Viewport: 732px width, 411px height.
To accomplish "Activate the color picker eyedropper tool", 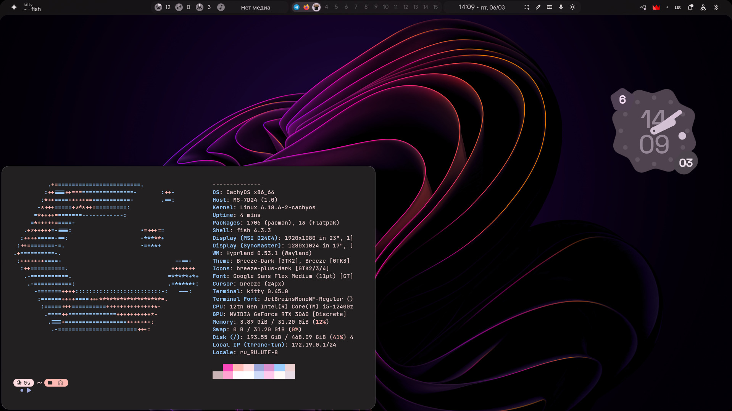I will (x=538, y=7).
